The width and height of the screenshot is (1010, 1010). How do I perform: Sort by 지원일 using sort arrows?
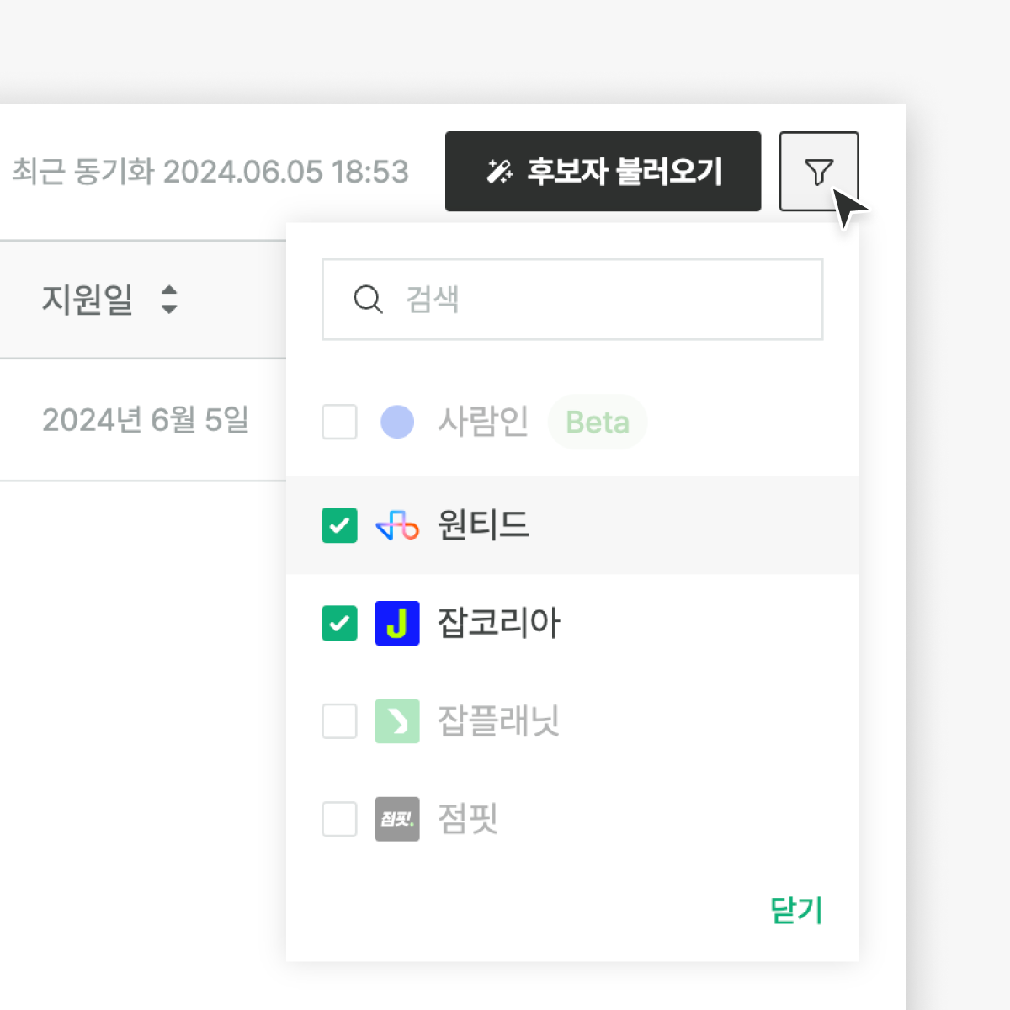click(169, 300)
